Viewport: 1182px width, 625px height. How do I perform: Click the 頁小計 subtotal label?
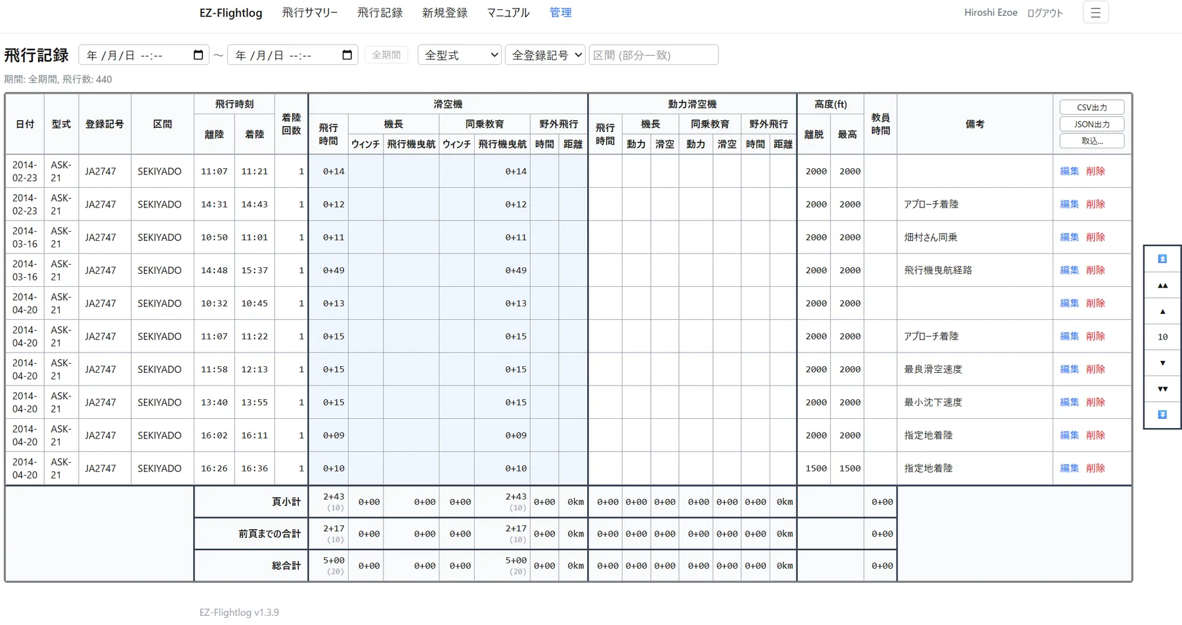pyautogui.click(x=286, y=502)
